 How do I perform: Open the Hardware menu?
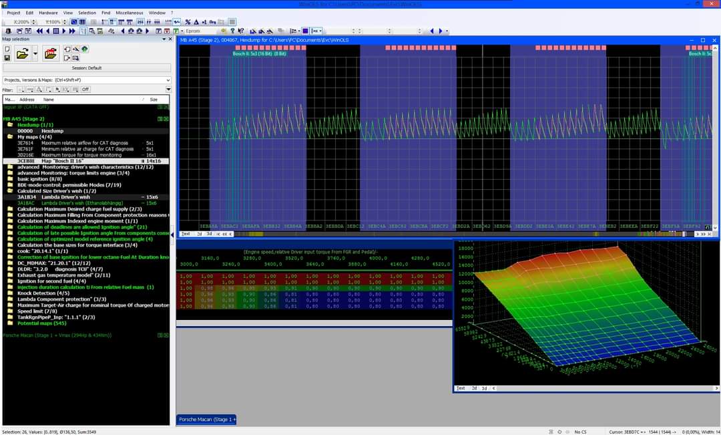pyautogui.click(x=48, y=13)
